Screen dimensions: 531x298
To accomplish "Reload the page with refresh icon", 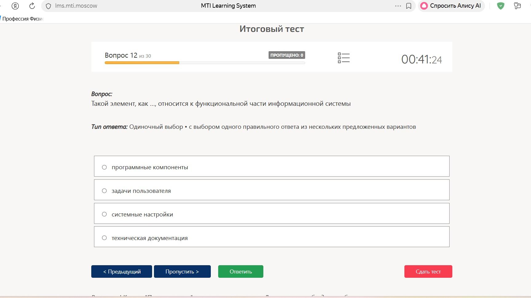I will point(32,6).
